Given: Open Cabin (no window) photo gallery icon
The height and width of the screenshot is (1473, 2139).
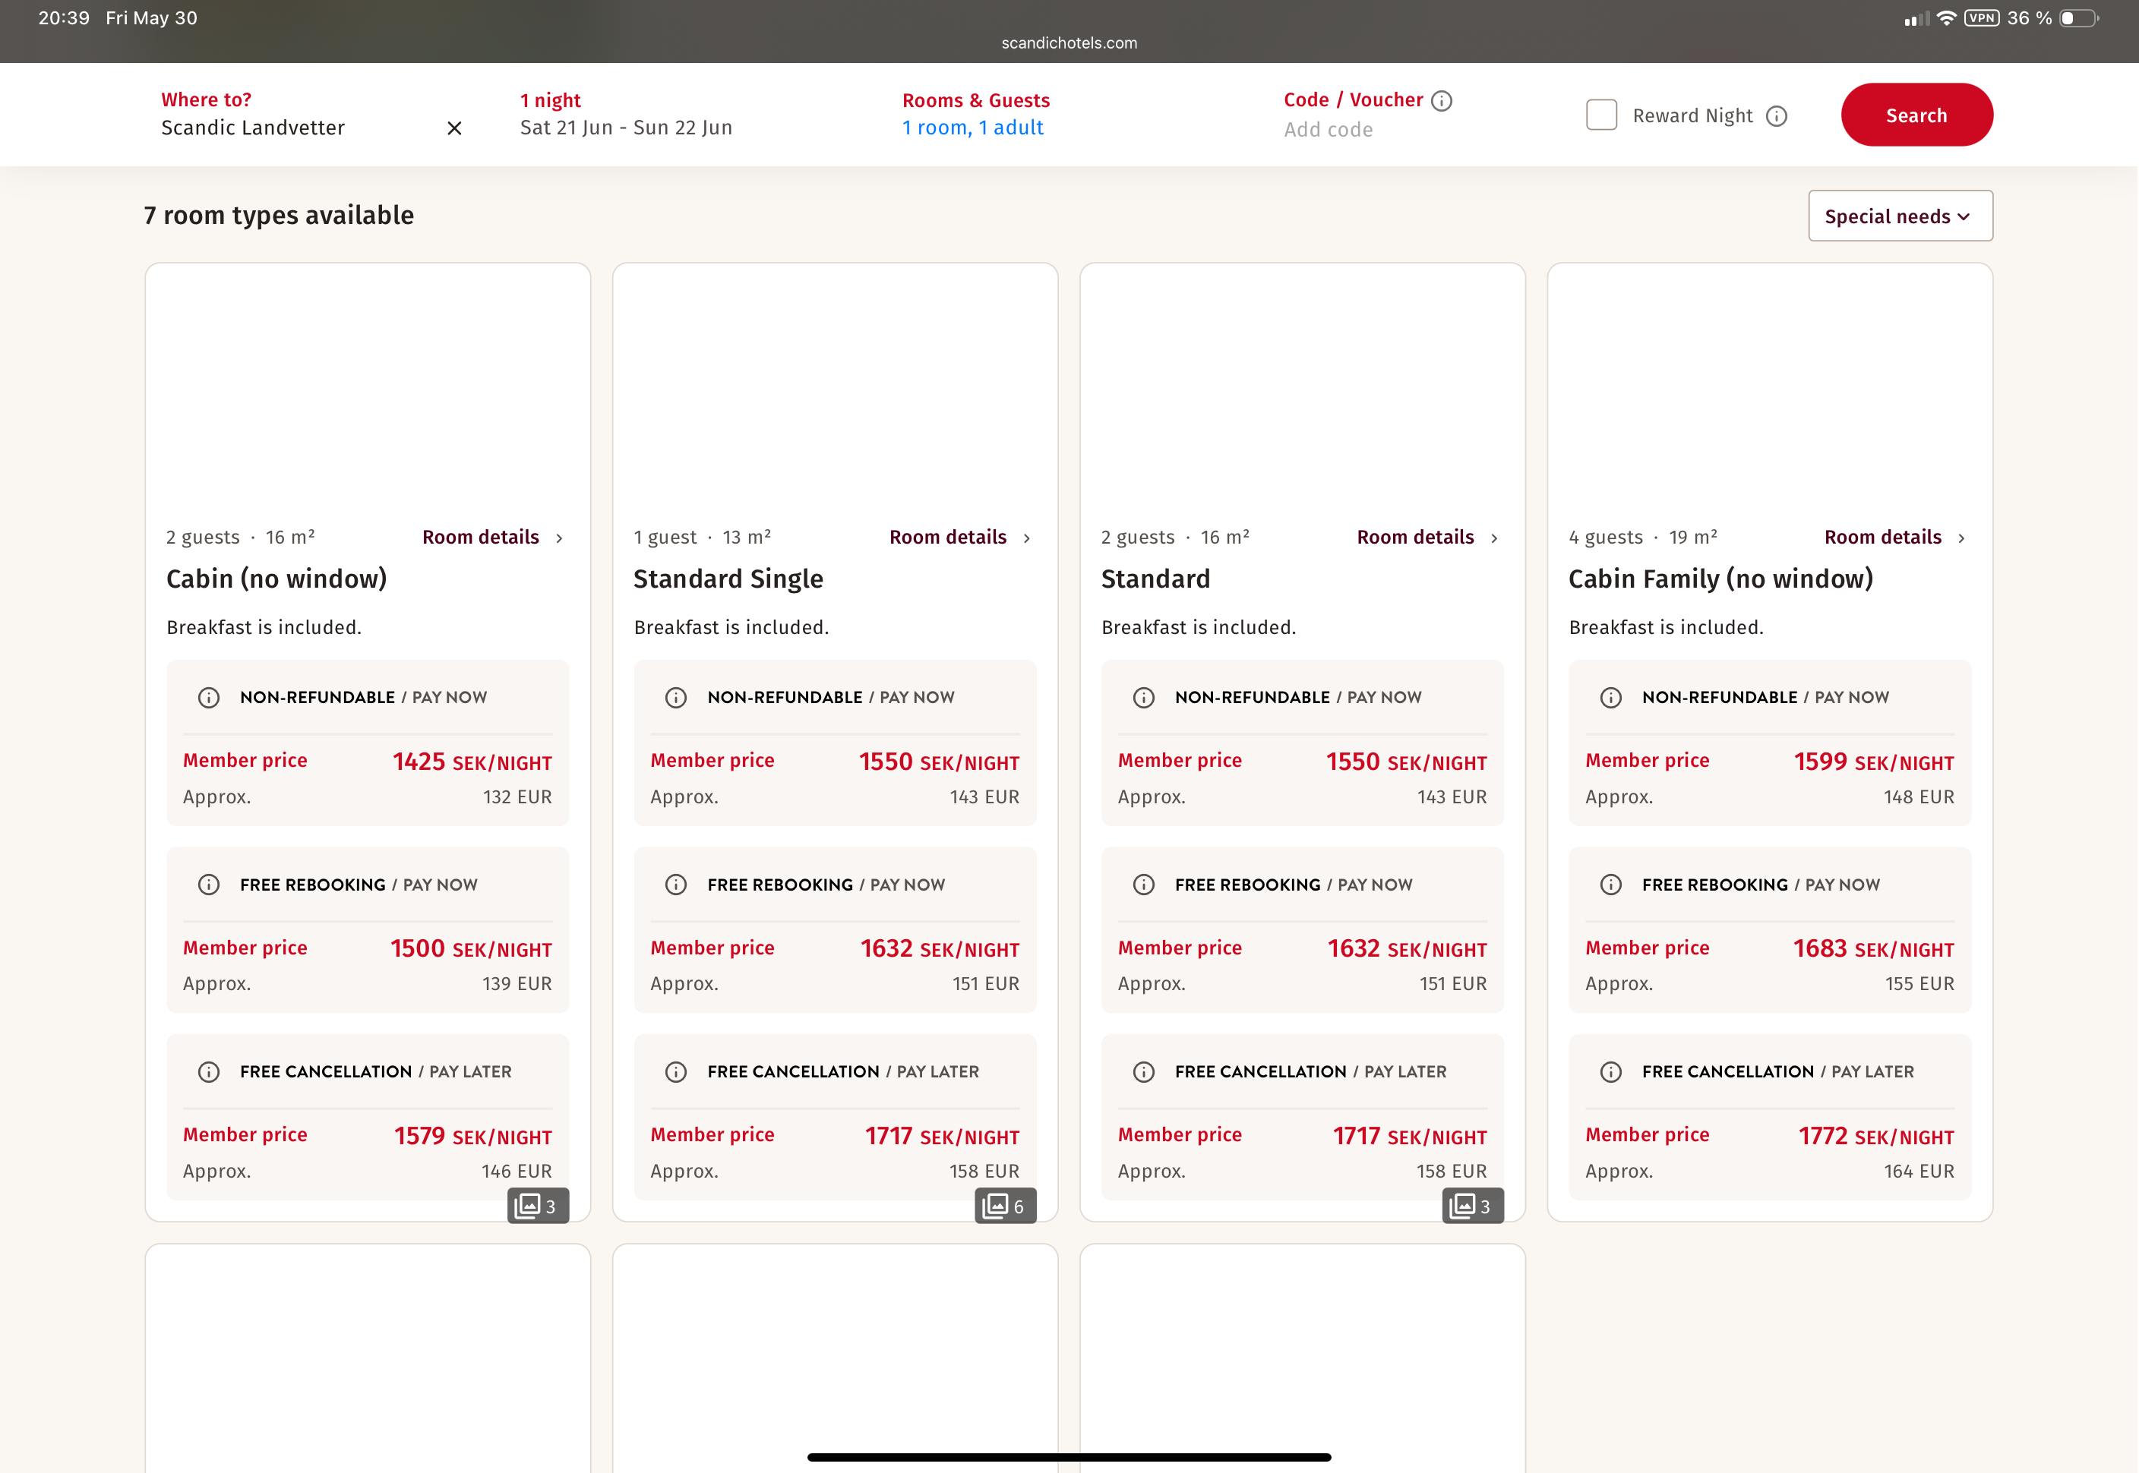Looking at the screenshot, I should 537,1205.
